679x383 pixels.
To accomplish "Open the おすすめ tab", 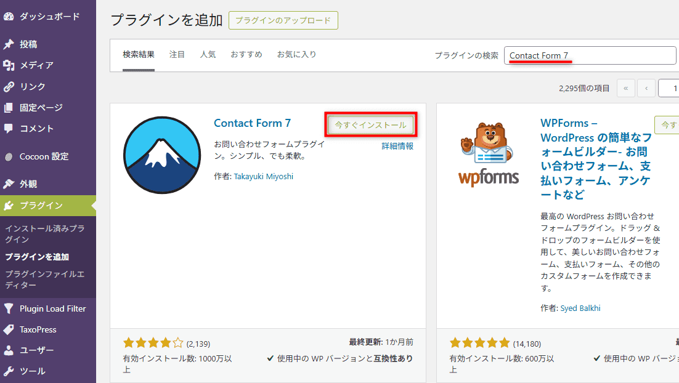I will coord(246,55).
